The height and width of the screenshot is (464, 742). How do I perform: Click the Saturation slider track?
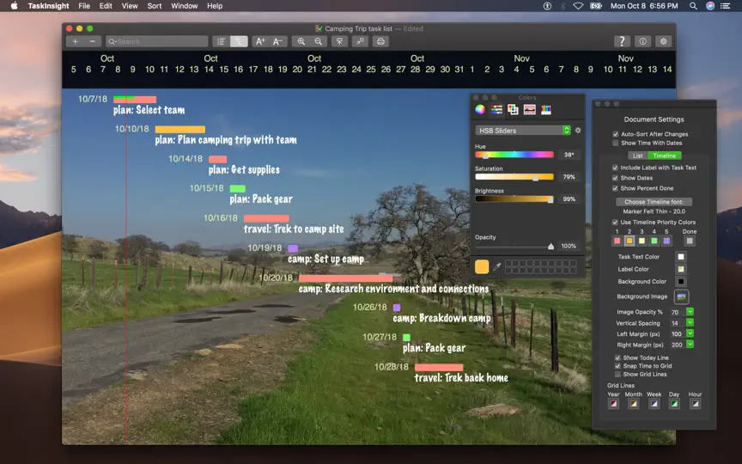514,177
